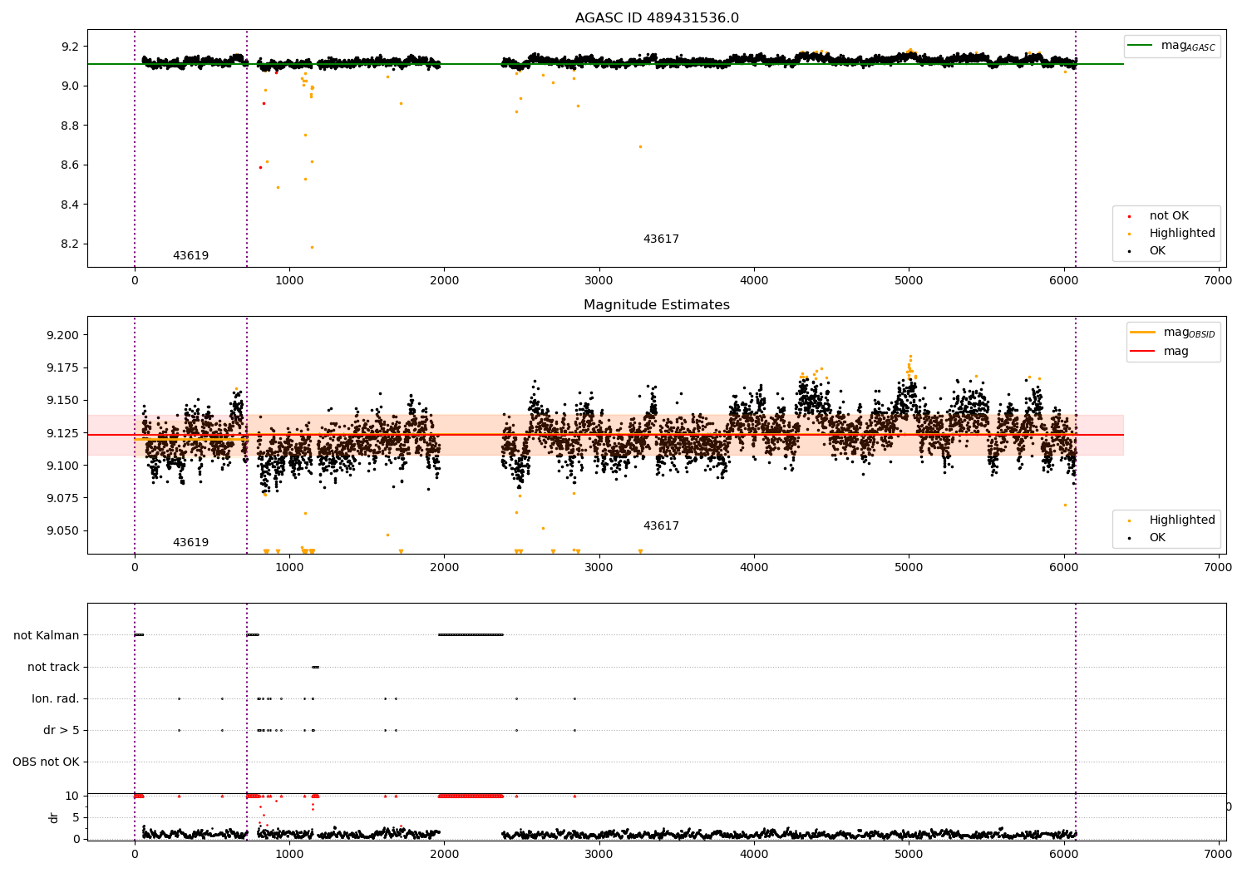Click x-axis tick 5000 on middle plot
Screen dimensions: 1247x873
coord(909,568)
